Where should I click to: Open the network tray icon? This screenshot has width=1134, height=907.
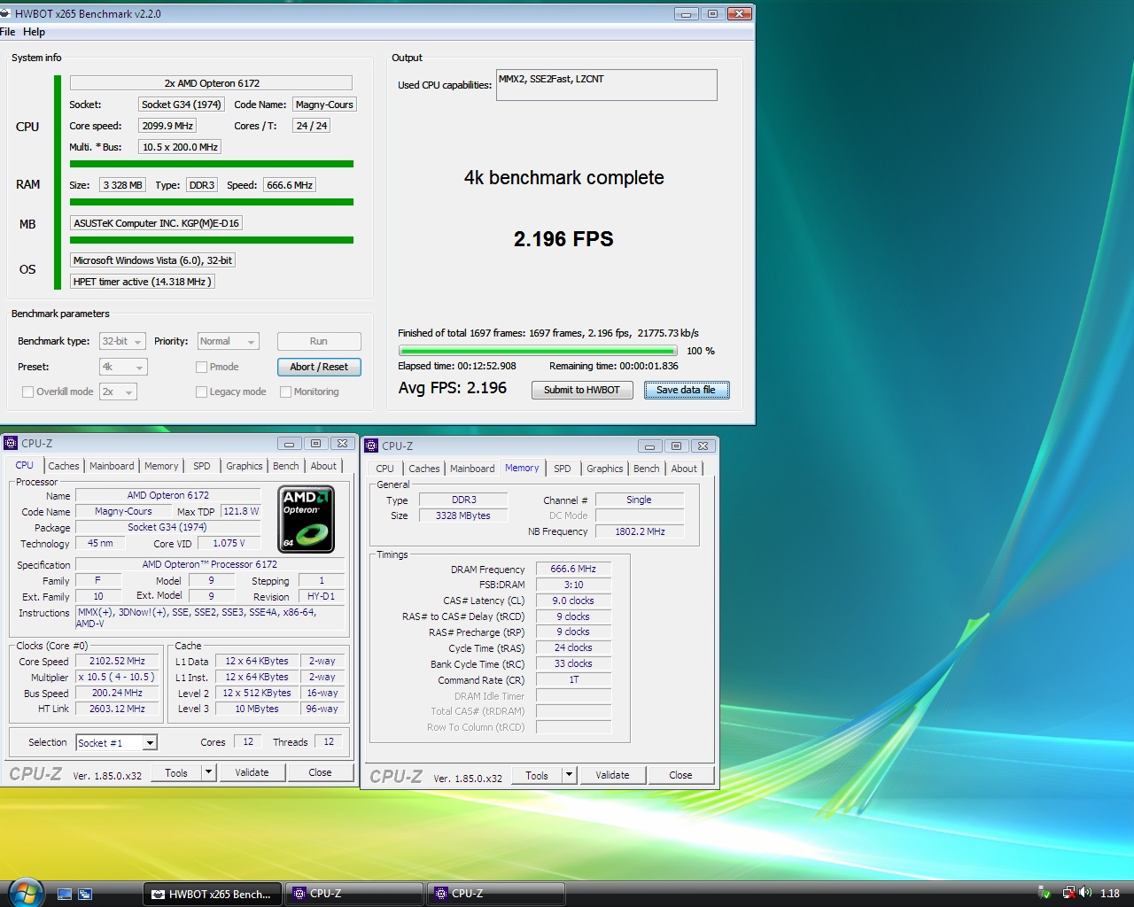pyautogui.click(x=1069, y=893)
